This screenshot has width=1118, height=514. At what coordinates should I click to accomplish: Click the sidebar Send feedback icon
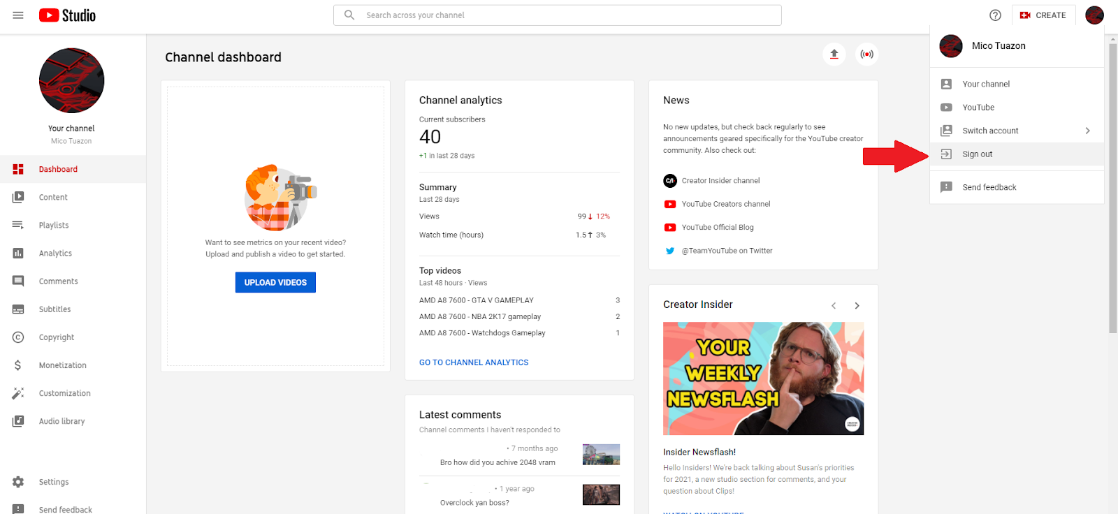coord(18,509)
